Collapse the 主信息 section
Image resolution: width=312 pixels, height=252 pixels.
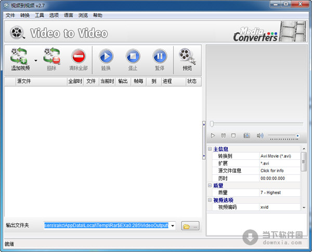(x=210, y=149)
